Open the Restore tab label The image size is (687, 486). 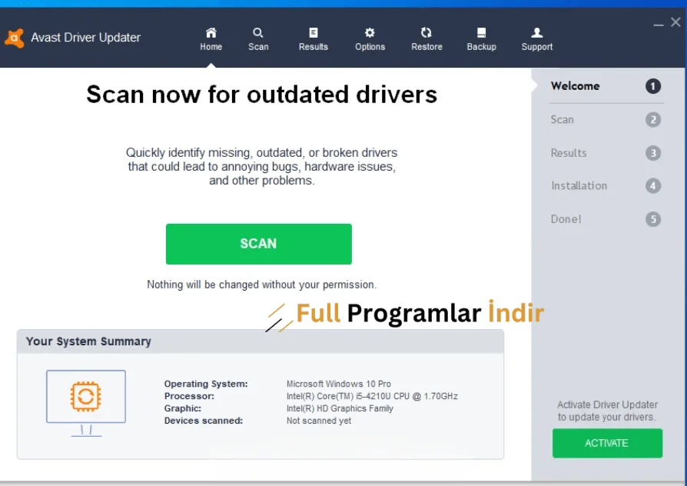pyautogui.click(x=426, y=46)
